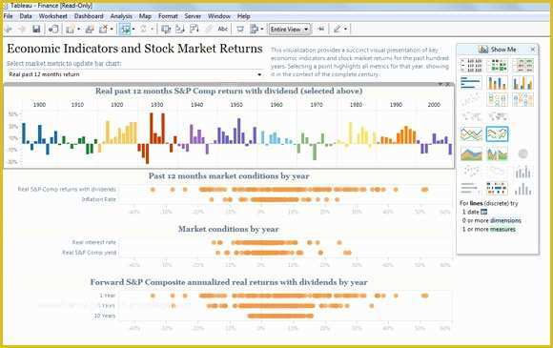The image size is (553, 348).
Task: Open the Map menu
Action: point(145,16)
